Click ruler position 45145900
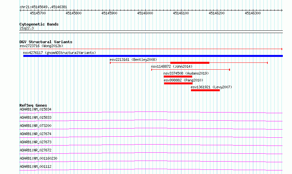The height and width of the screenshot is (174, 292). pyautogui.click(x=109, y=13)
